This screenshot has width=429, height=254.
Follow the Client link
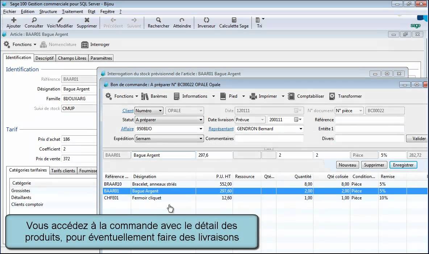click(128, 111)
